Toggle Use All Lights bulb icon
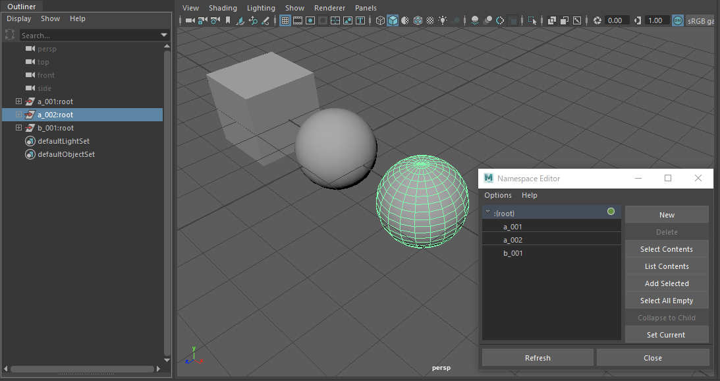The height and width of the screenshot is (381, 720). point(443,20)
